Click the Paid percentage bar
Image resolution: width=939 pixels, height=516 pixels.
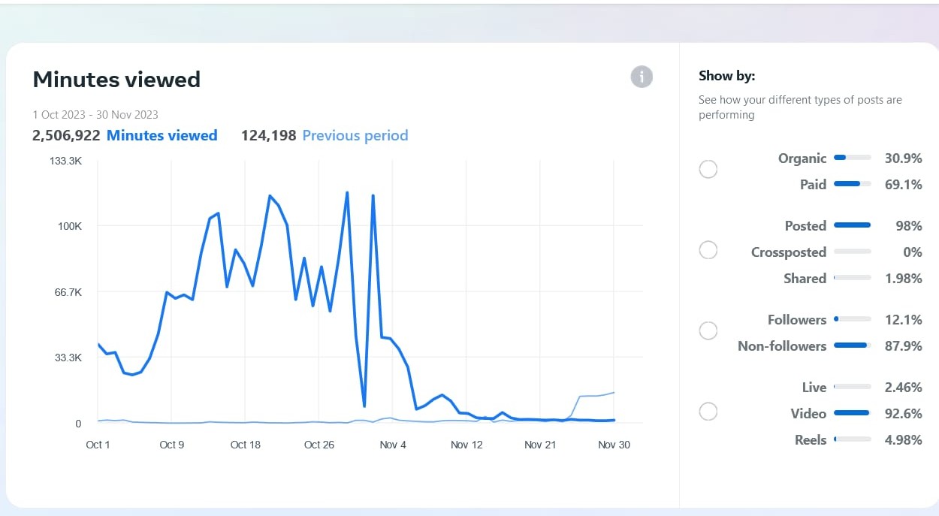click(852, 184)
